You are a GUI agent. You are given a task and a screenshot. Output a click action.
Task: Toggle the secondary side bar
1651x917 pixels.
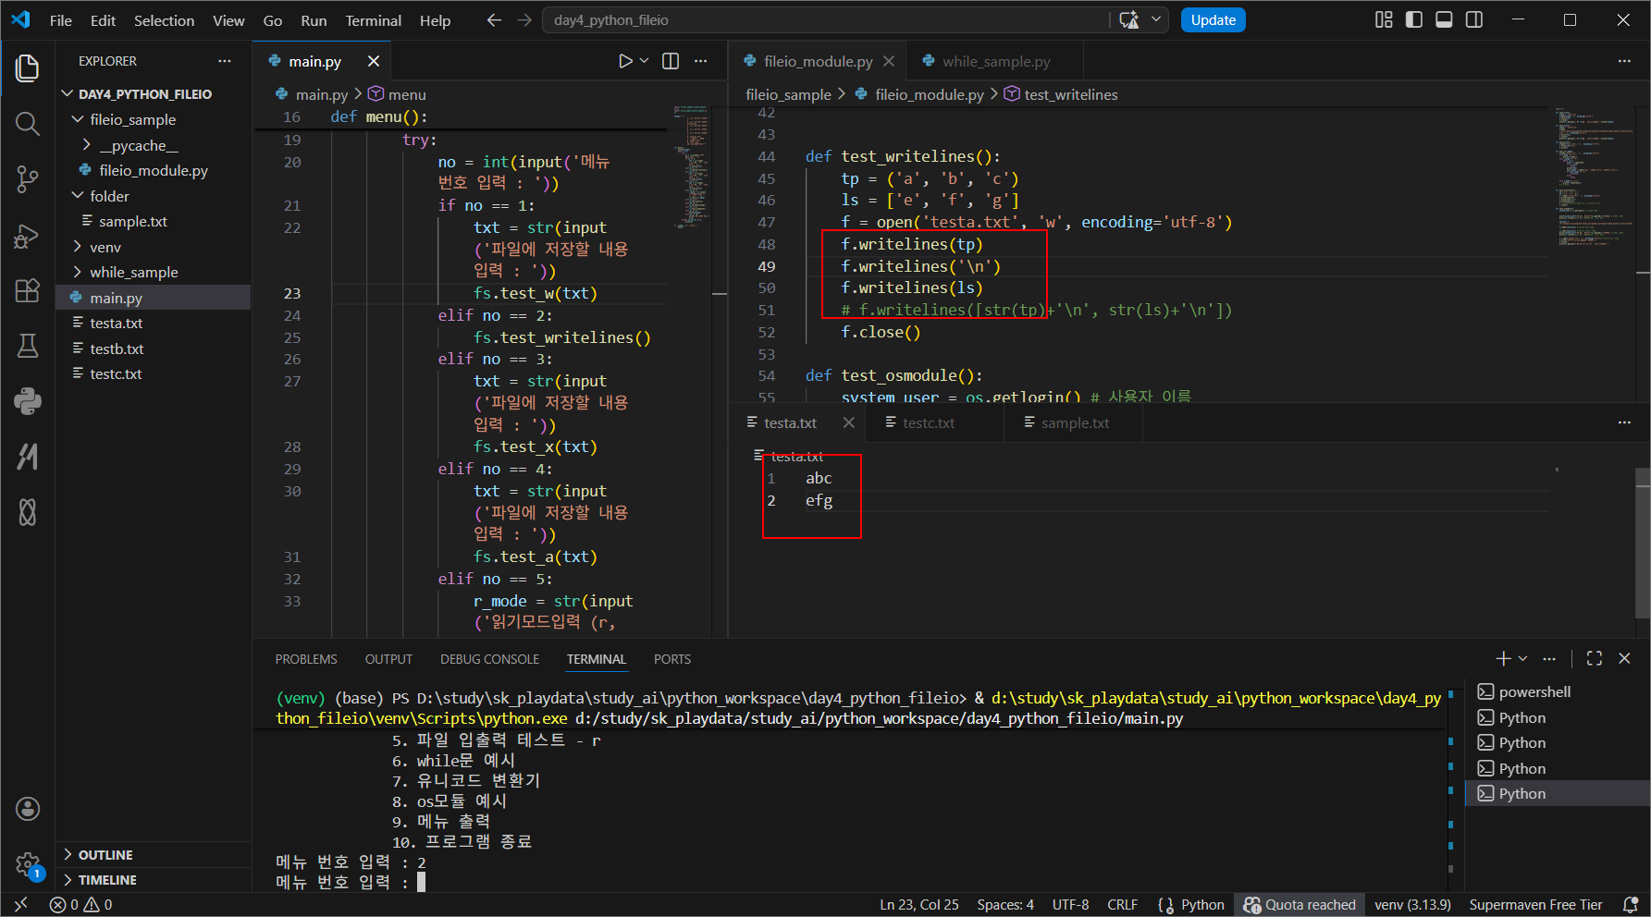[x=1474, y=20]
